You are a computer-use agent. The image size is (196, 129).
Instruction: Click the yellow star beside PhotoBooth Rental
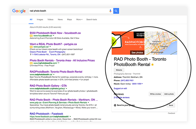(x=152, y=64)
